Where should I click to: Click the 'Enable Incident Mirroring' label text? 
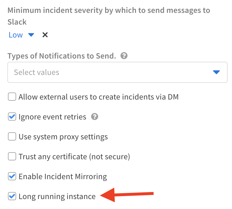pyautogui.click(x=63, y=177)
